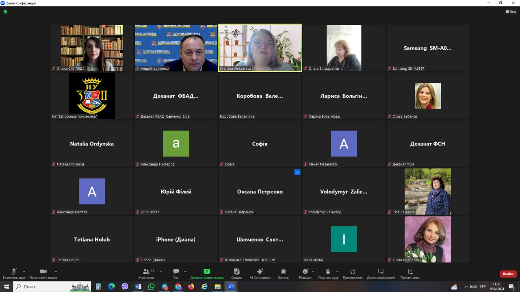Click the red Выйти leave button
520x292 pixels.
508,274
